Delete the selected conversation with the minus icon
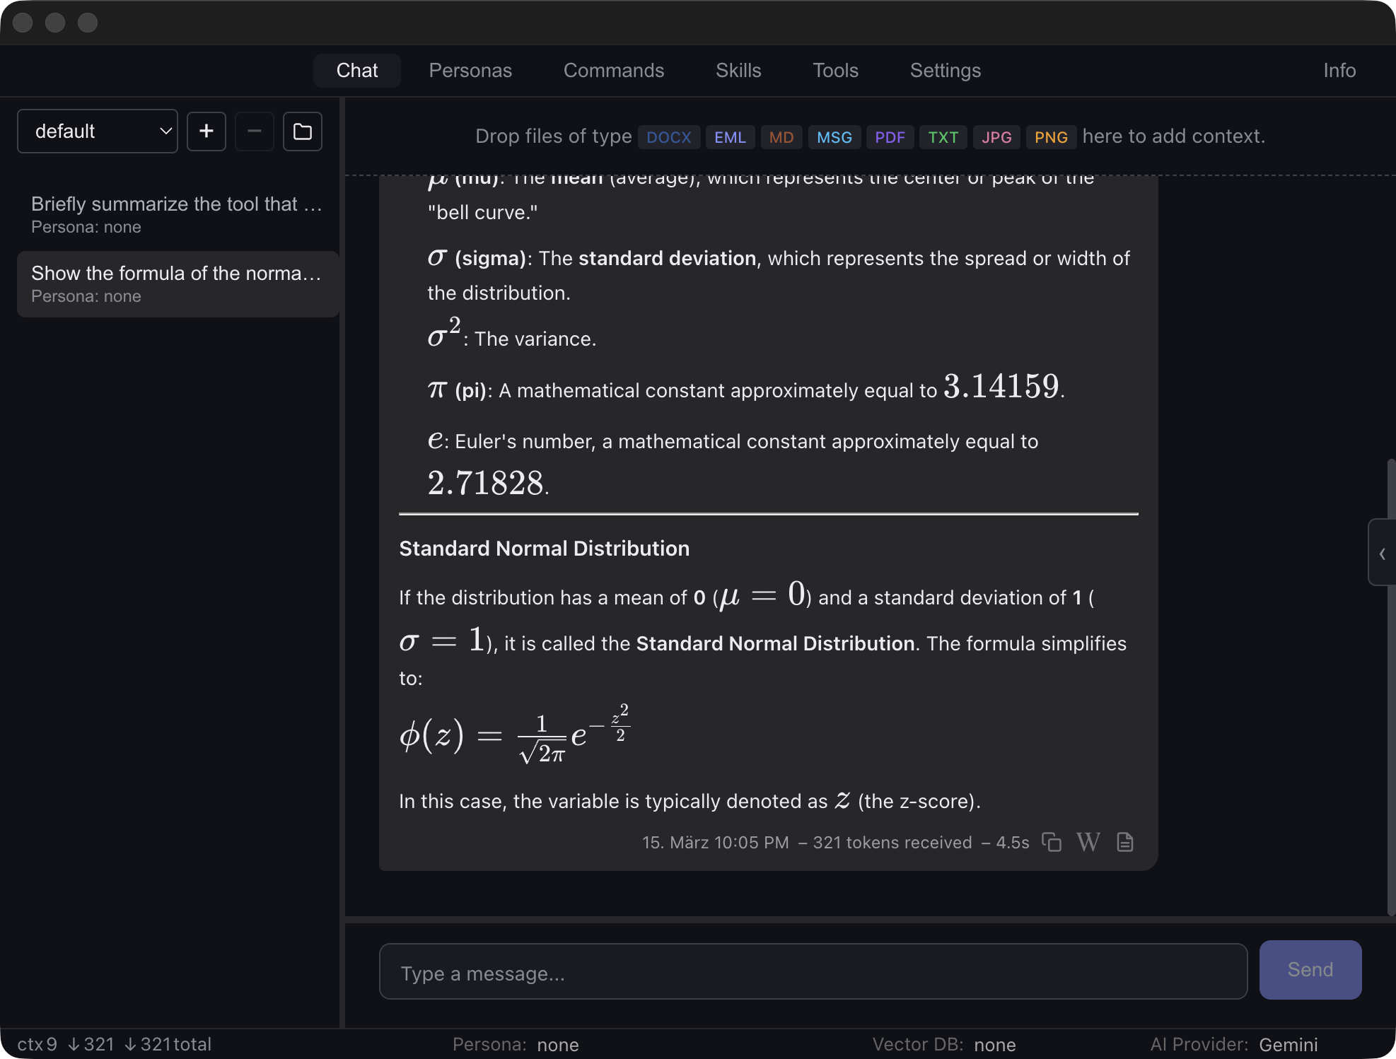The width and height of the screenshot is (1396, 1059). tap(254, 131)
